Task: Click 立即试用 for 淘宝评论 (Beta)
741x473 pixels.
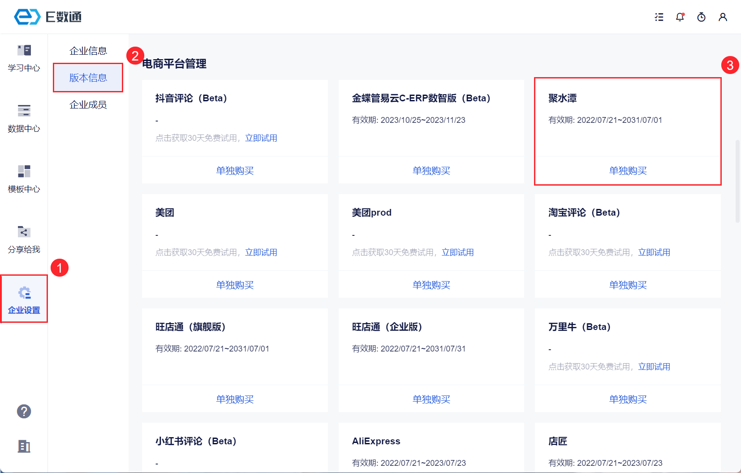Action: tap(654, 252)
